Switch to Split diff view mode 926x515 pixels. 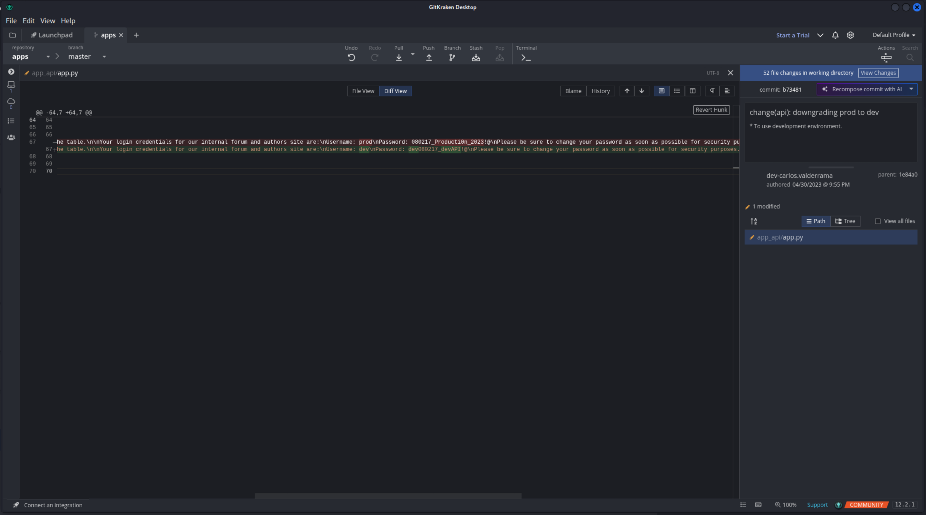(692, 91)
